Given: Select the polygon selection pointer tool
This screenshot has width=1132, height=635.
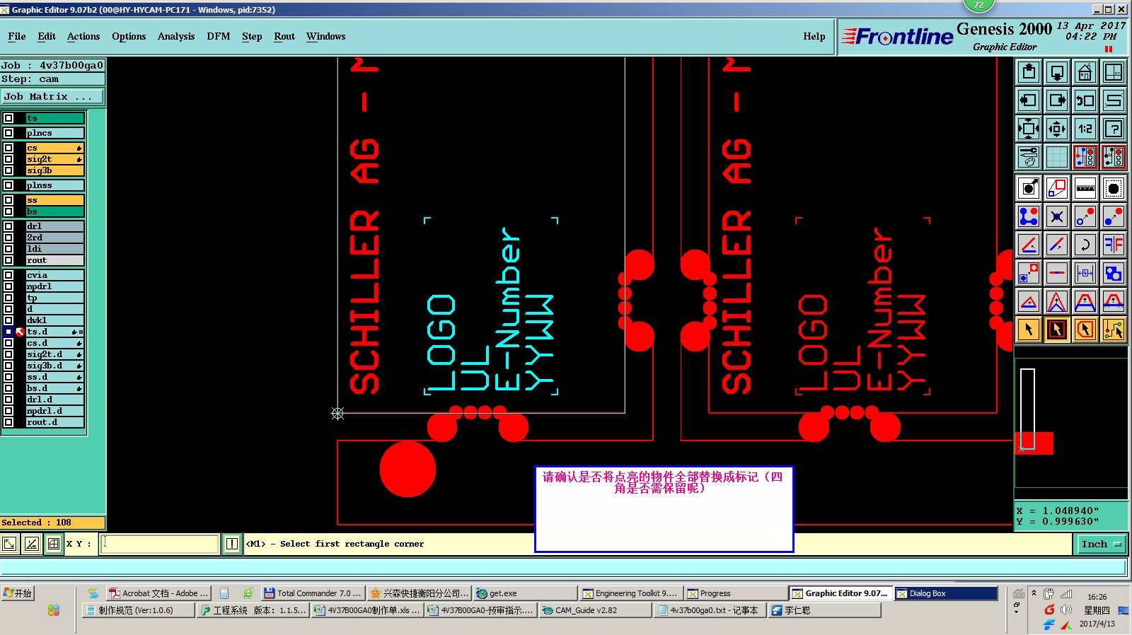Looking at the screenshot, I should pos(1085,330).
